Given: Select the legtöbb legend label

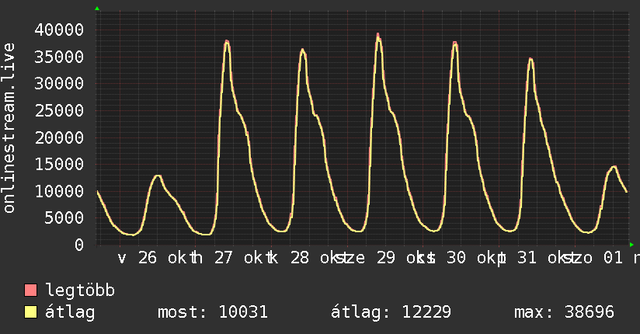Looking at the screenshot, I should (80, 290).
